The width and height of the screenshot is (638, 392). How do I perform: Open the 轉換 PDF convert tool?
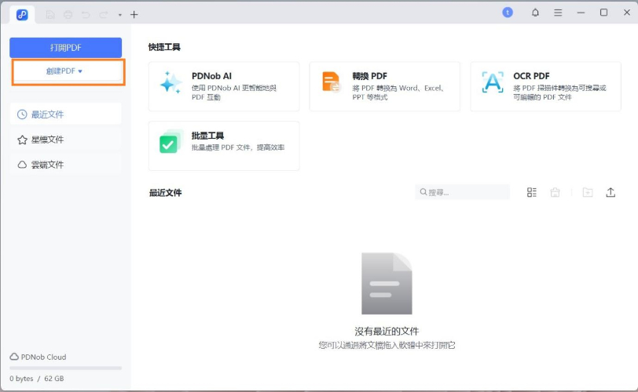[x=384, y=86]
